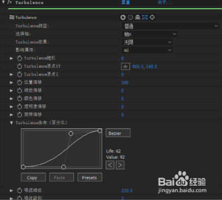
Task: Click the Turbulence wave icon in header
Action: 12,17
